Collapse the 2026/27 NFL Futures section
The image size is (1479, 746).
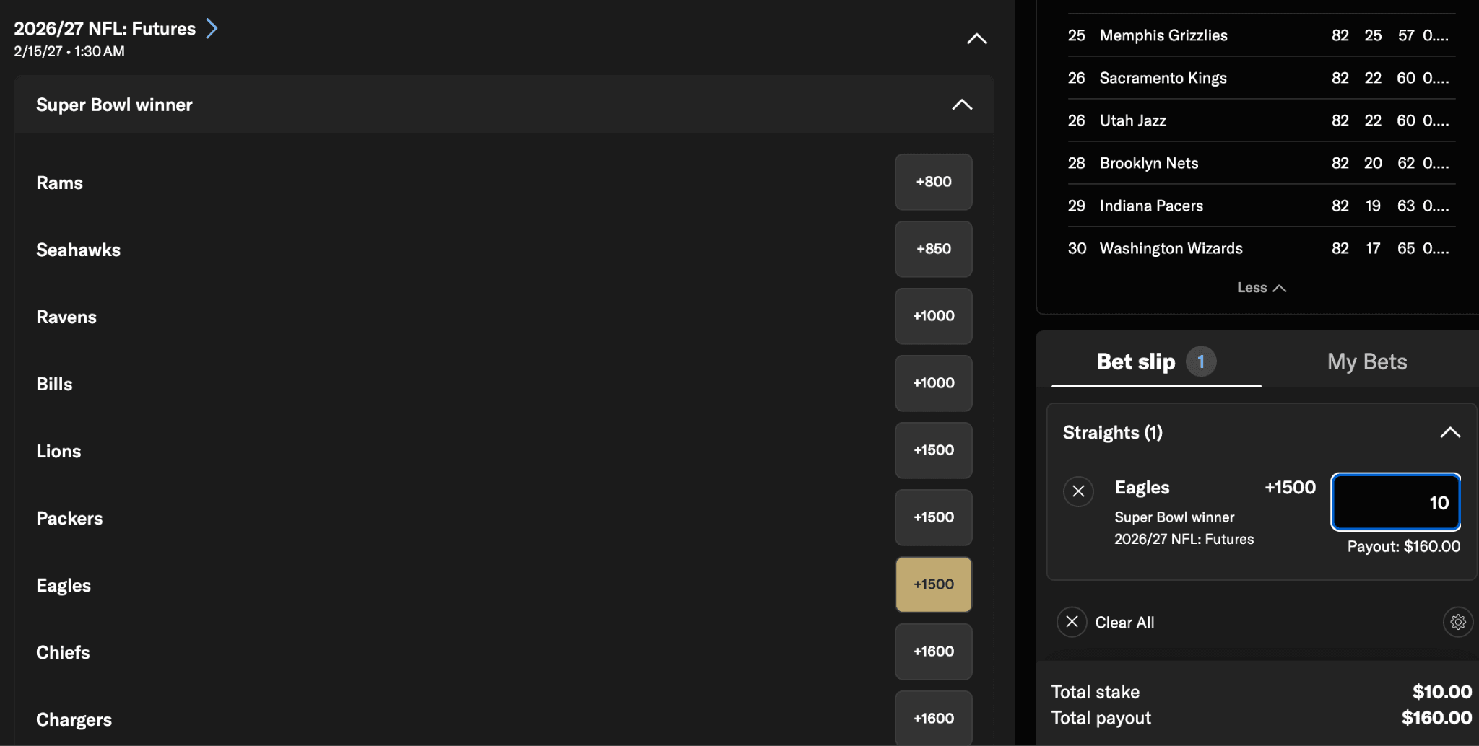coord(976,39)
